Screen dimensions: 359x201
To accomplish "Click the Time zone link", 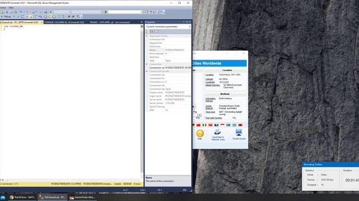I will [x=210, y=112].
